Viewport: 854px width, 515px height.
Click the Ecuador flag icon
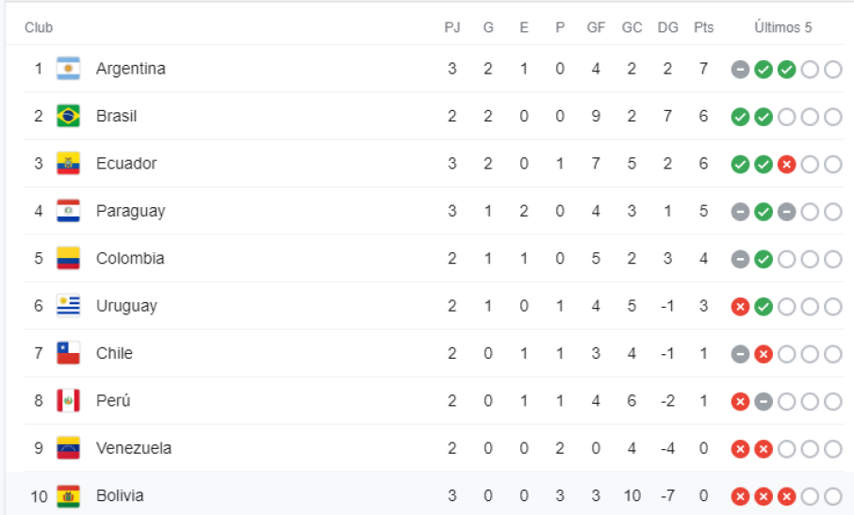coord(68,164)
